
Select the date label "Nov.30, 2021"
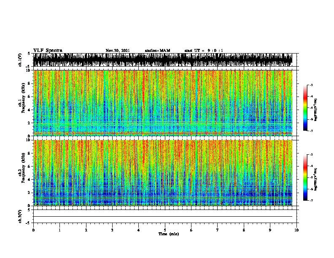(118, 51)
